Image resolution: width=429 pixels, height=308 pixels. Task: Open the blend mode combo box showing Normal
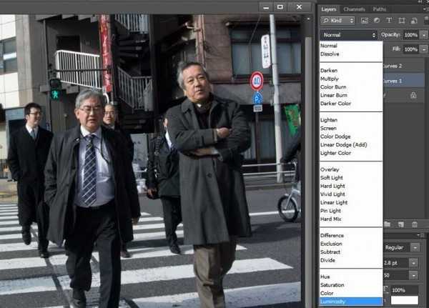coord(349,35)
